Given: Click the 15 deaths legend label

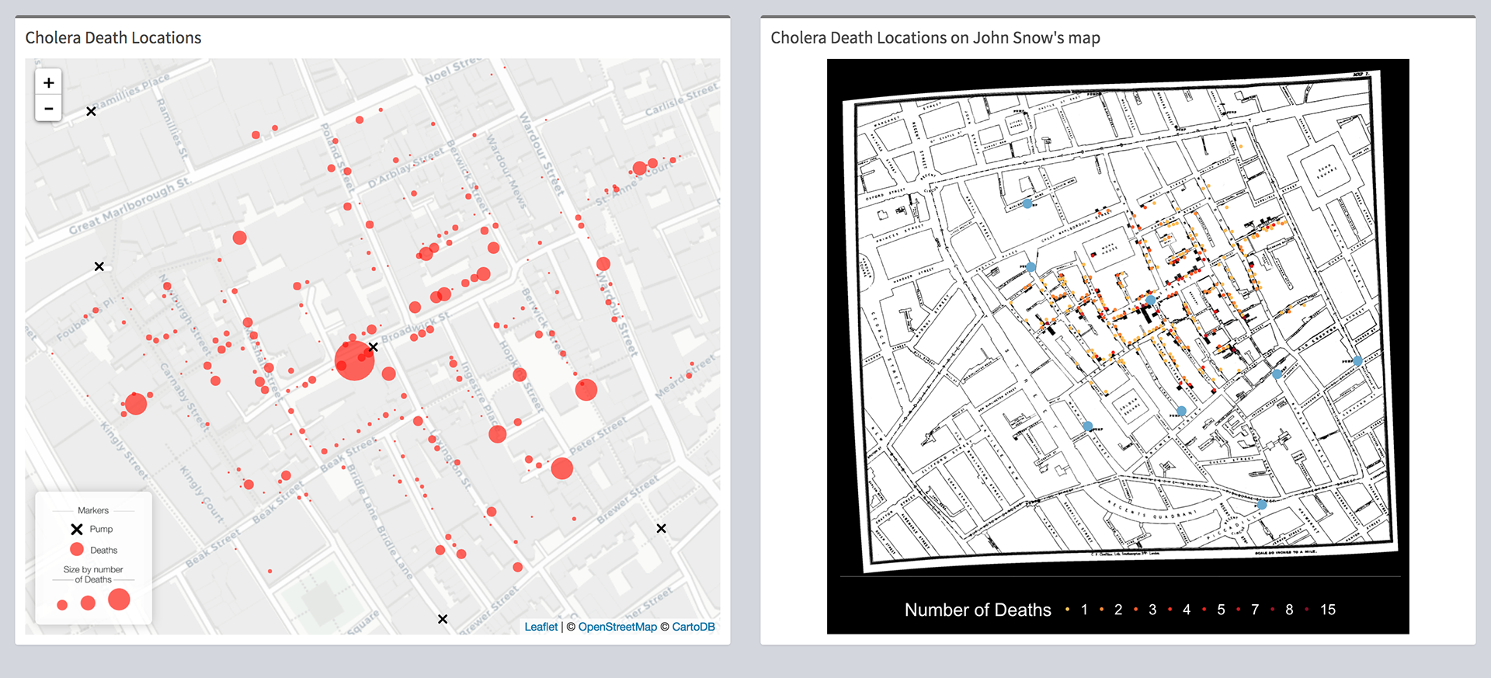Looking at the screenshot, I should click(x=1328, y=610).
